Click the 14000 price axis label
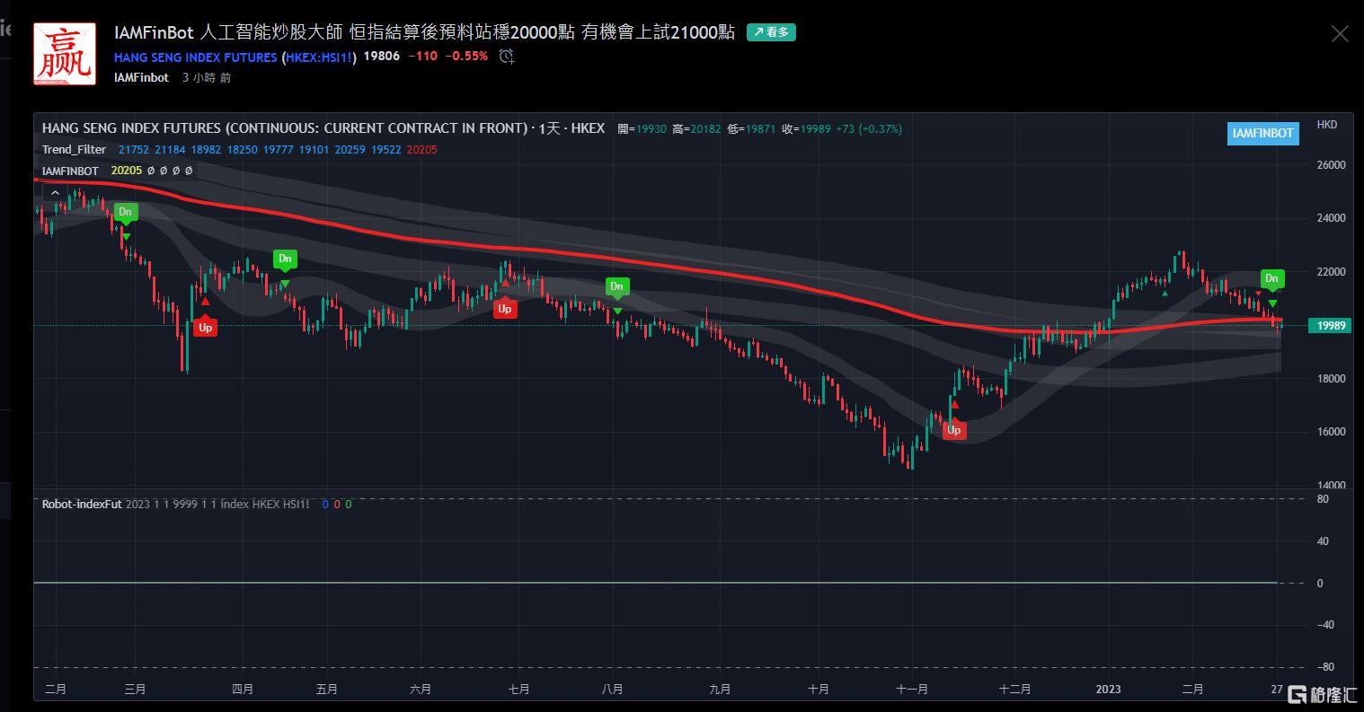This screenshot has height=712, width=1364. [1331, 486]
